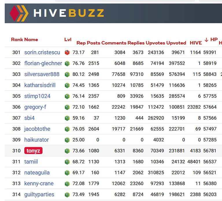Image resolution: width=222 pixels, height=201 pixels.
Task: Click the level badge beside nateaguila
Action: (67, 173)
